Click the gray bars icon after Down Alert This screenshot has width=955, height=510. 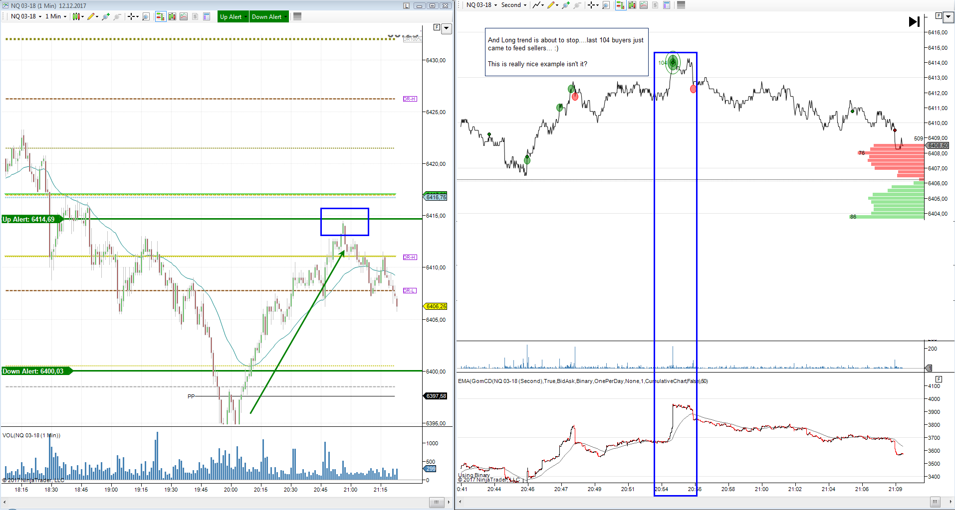coord(297,16)
